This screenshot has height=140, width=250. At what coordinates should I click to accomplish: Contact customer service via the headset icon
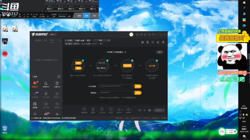(x=137, y=35)
